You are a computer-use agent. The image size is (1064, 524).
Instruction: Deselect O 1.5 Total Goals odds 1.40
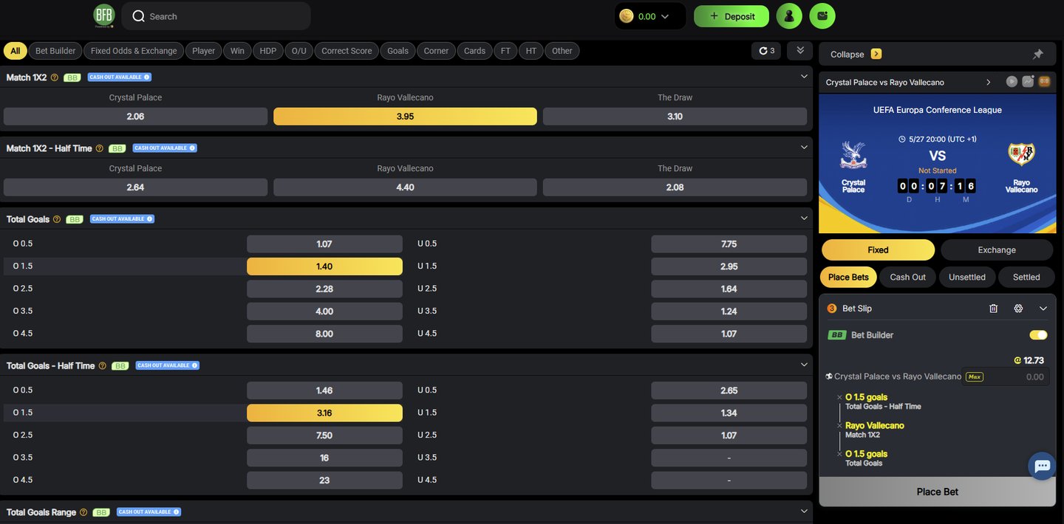pyautogui.click(x=324, y=266)
